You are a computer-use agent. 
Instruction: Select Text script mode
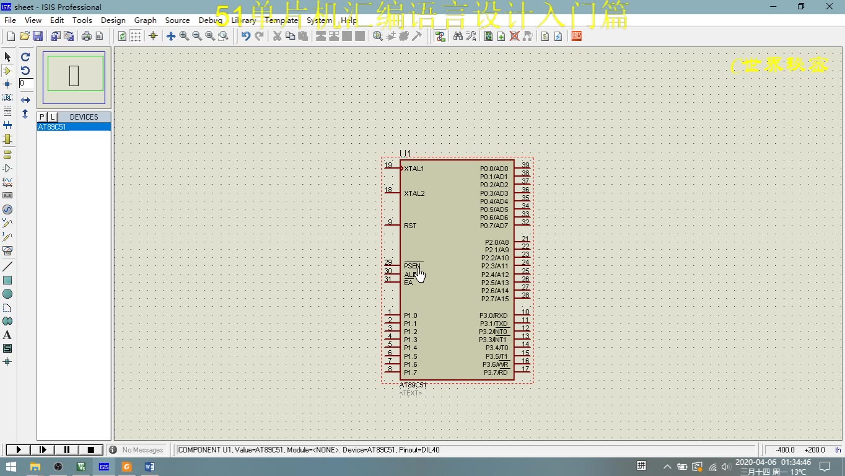pyautogui.click(x=7, y=112)
